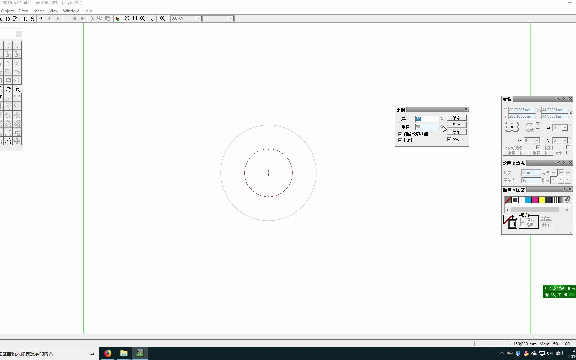Toggle the 复制 checkbox in transform panel
Viewport: 576px width, 360px height.
pos(568,153)
